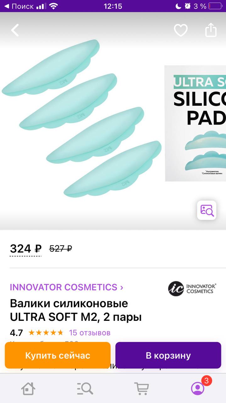
Task: Tap the Купить сейчас button
Action: (58, 355)
